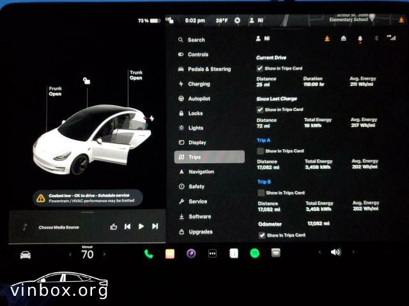Open the Controls menu
409x306 pixels.
pyautogui.click(x=193, y=54)
